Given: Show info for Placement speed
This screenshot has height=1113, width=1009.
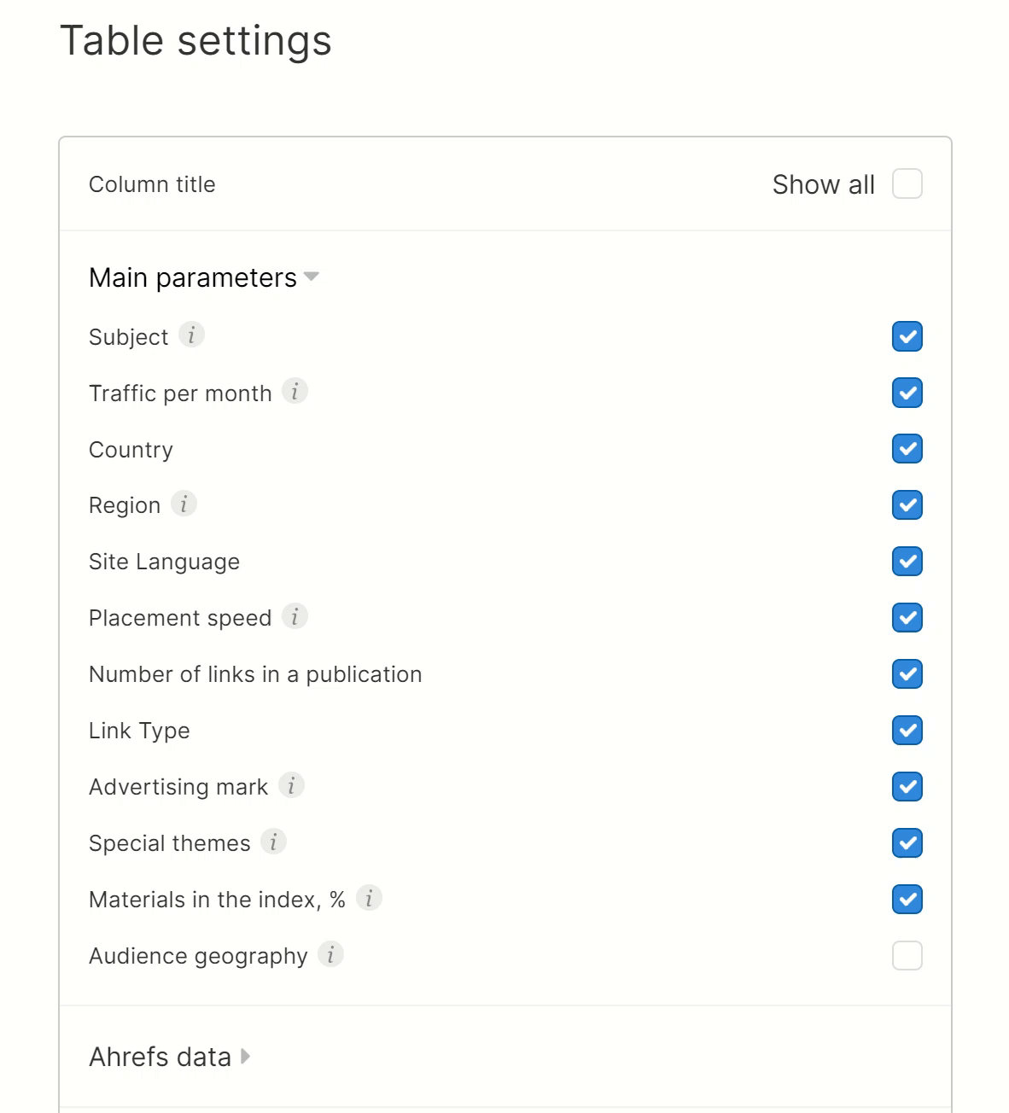Looking at the screenshot, I should pos(295,616).
